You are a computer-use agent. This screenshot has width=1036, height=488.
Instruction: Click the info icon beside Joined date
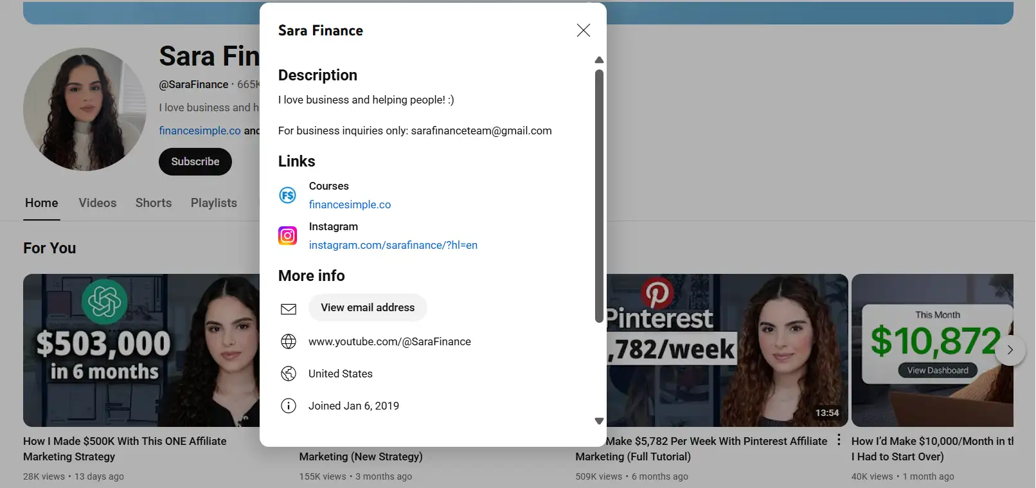click(x=289, y=406)
